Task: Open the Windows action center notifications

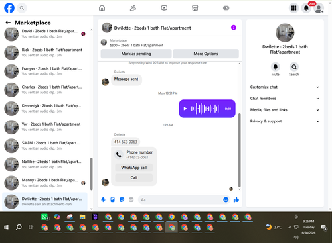Action: click(x=324, y=227)
